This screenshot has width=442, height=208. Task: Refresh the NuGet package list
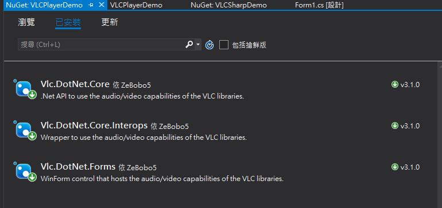point(210,45)
